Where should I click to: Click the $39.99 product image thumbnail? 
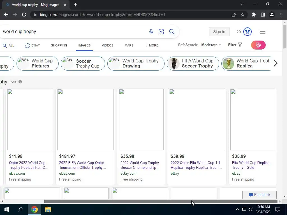click(x=197, y=120)
